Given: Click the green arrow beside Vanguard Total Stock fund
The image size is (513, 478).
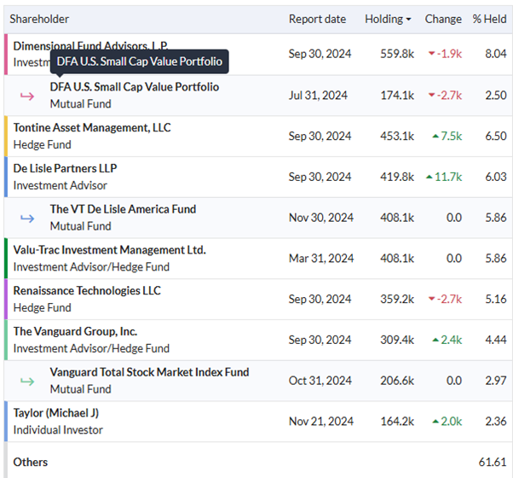Looking at the screenshot, I should point(27,381).
